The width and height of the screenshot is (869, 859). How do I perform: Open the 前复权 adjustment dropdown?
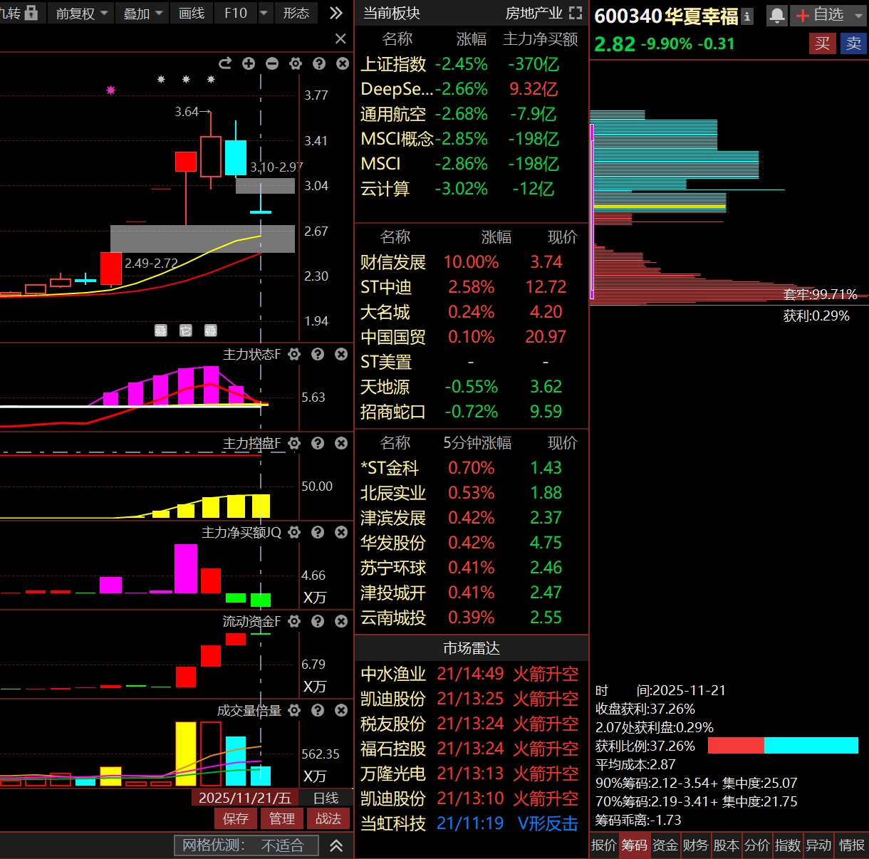tap(82, 13)
